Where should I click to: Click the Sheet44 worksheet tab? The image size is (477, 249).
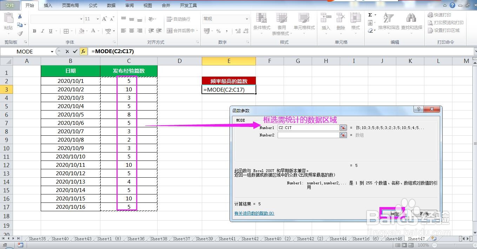click(x=338, y=239)
